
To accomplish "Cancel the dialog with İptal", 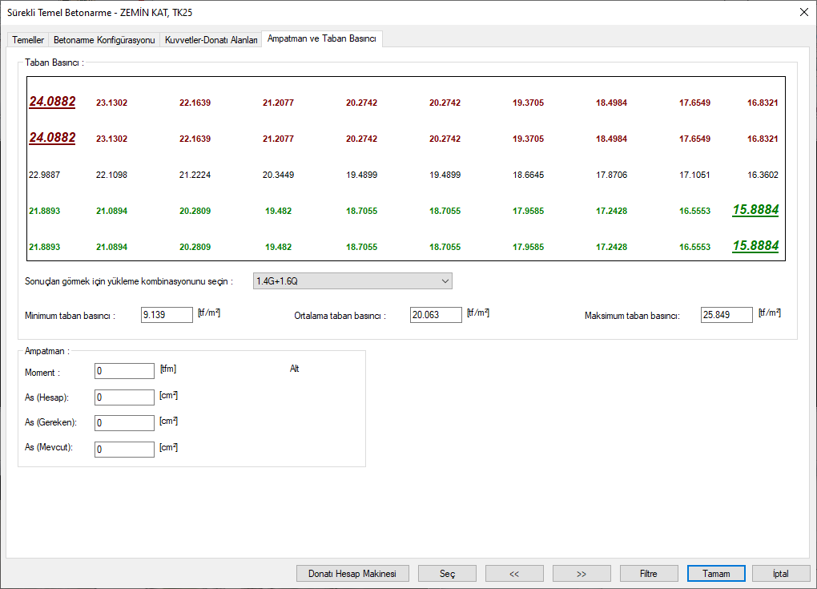I will [780, 574].
